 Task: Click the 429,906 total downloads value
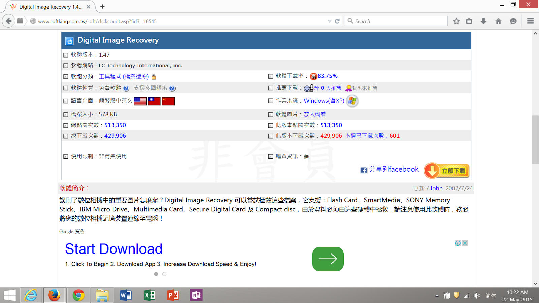point(115,136)
